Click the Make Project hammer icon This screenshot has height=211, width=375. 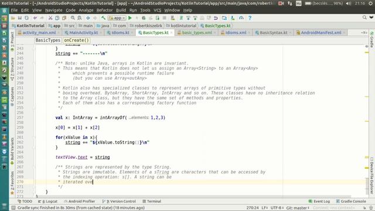pos(103,18)
